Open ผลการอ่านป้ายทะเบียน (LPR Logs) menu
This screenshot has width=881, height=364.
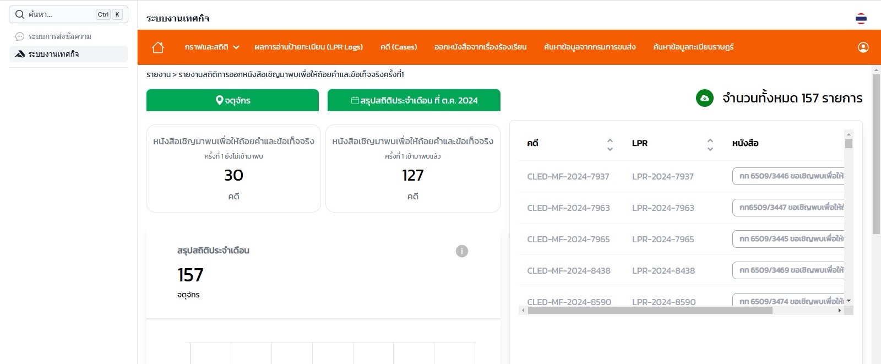coord(308,47)
